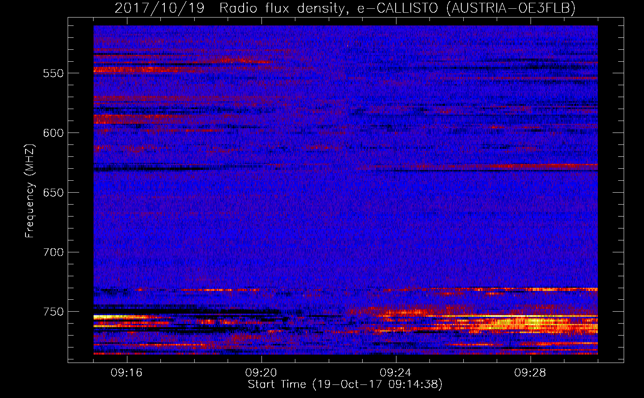Image resolution: width=644 pixels, height=398 pixels.
Task: Click the 750 frequency tick label
Action: coord(53,312)
